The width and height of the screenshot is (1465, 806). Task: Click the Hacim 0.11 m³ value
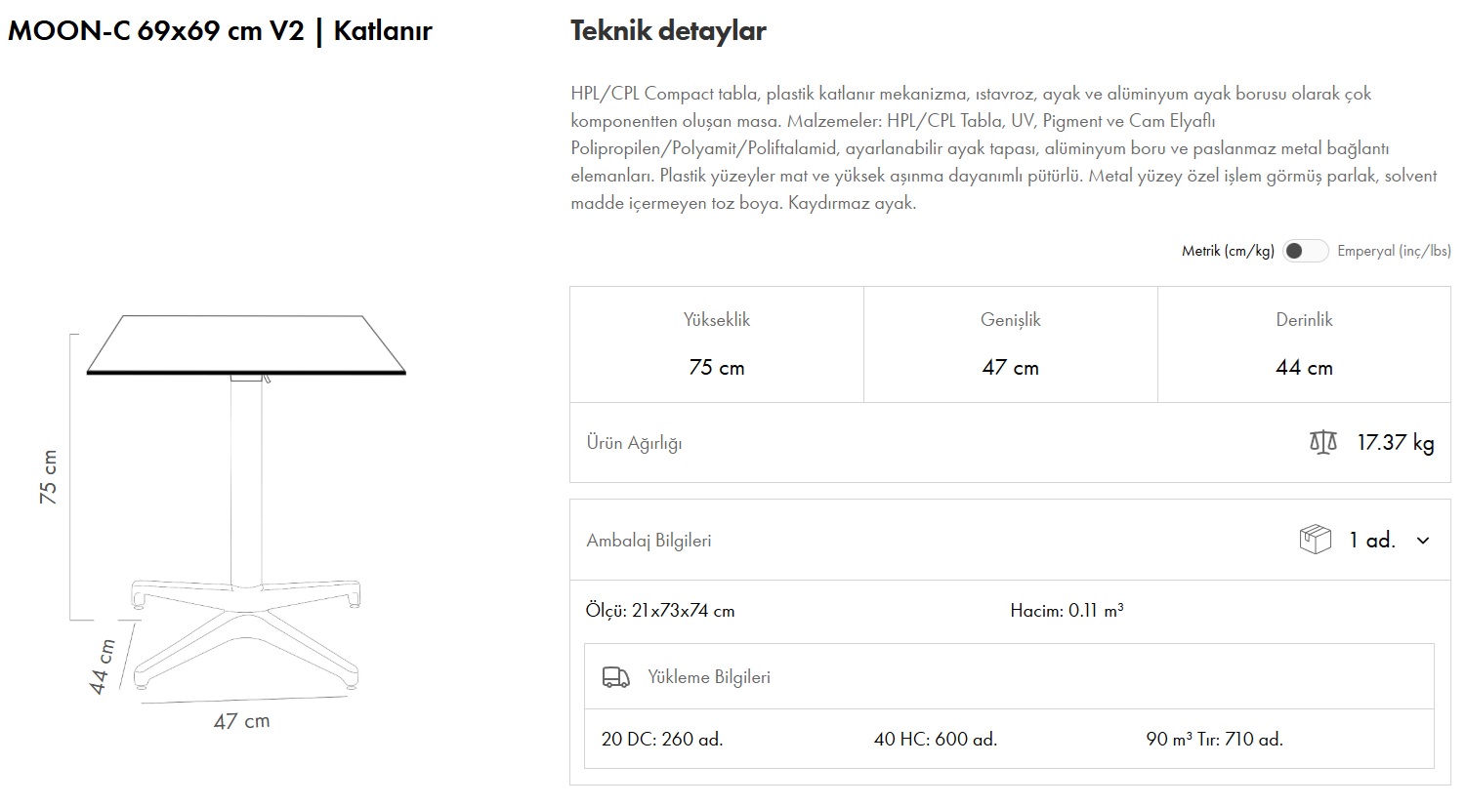[x=1067, y=611]
